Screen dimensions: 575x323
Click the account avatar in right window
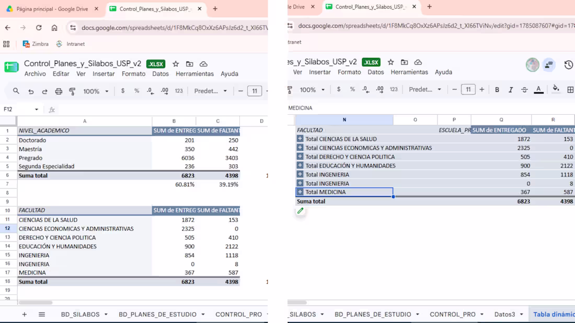tap(533, 65)
